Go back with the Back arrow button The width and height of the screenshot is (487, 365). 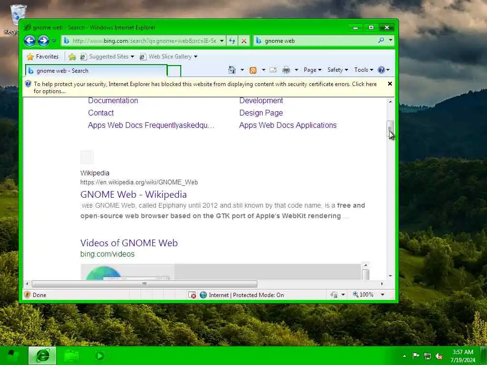coord(29,41)
